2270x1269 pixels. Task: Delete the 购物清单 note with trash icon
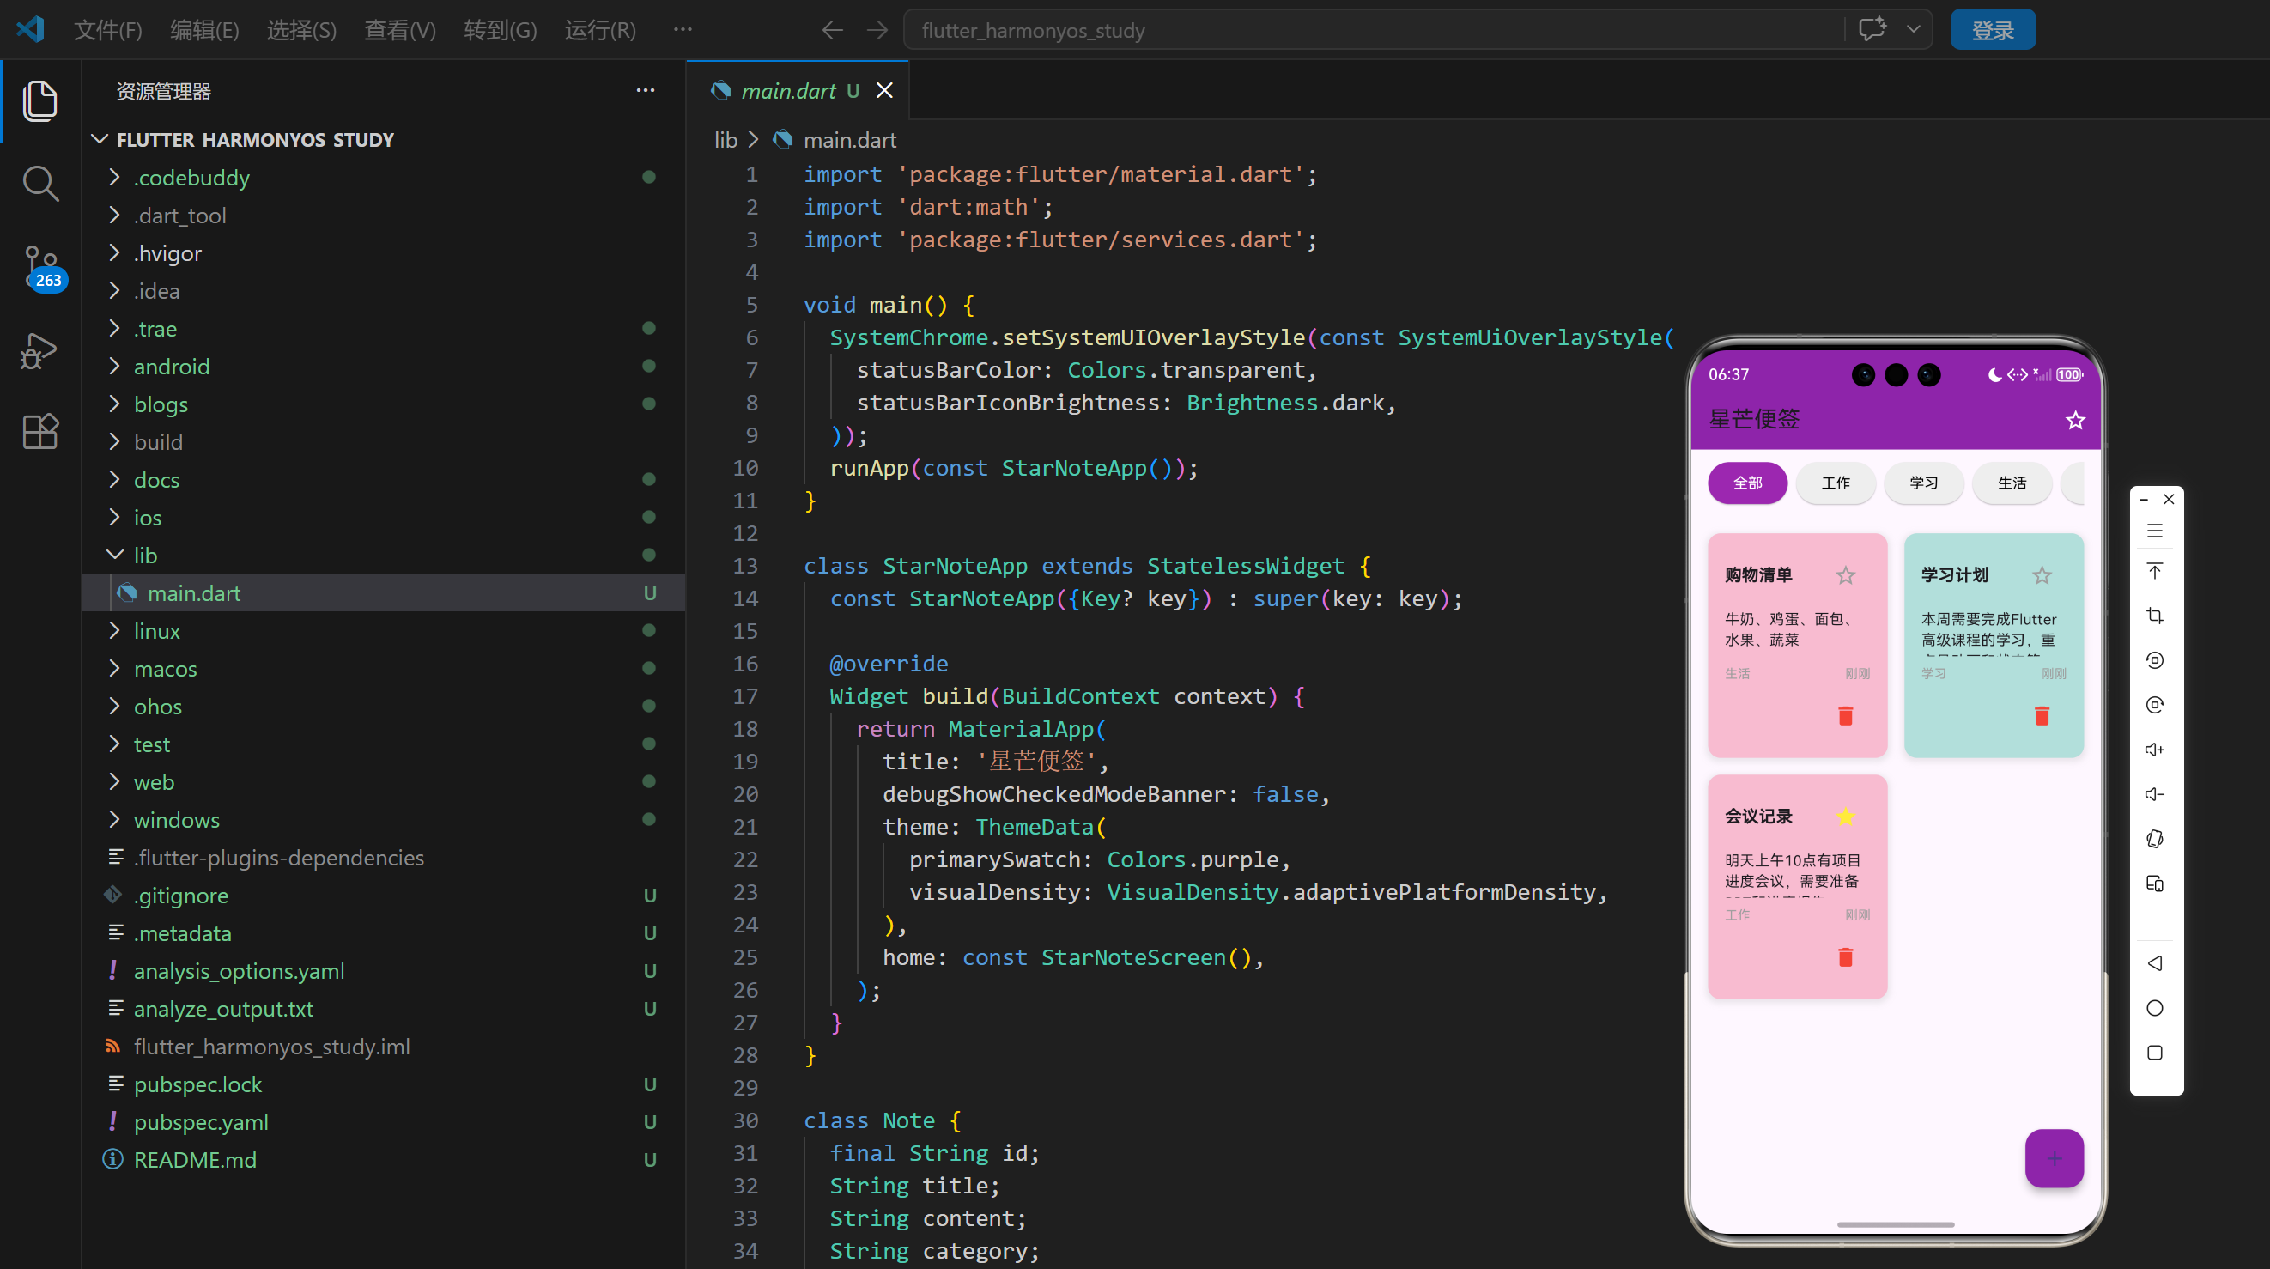(1845, 715)
